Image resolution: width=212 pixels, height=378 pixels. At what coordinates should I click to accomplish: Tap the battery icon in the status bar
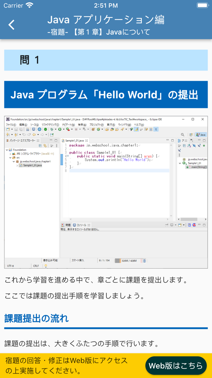click(x=202, y=5)
